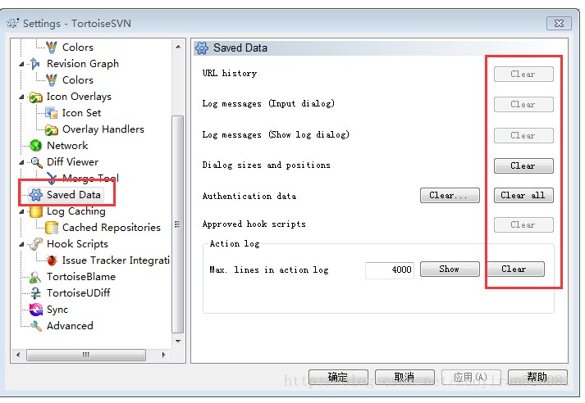Collapse the Log Caching tree node
Viewport: 585px width, 403px height.
21,211
